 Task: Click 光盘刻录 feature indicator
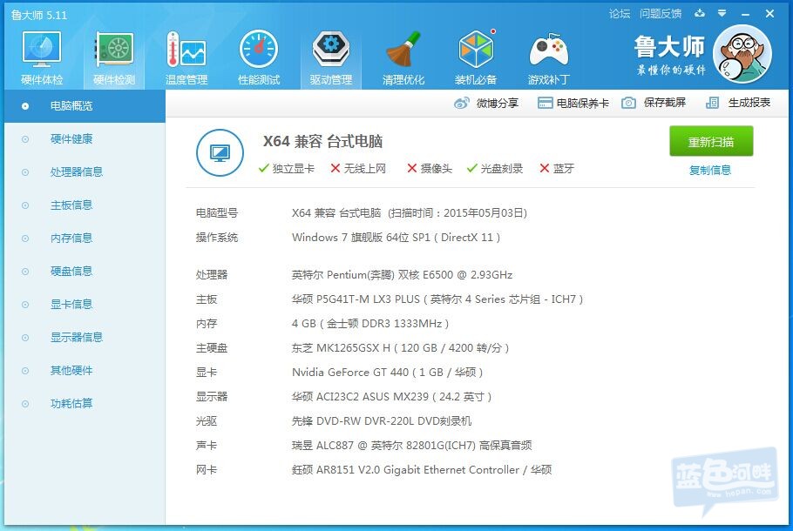(495, 168)
